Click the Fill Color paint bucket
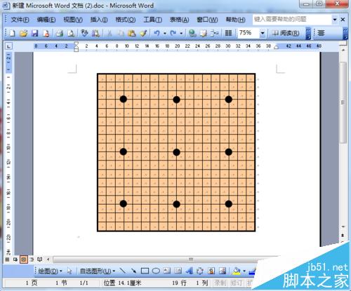The image size is (351, 291). [x=237, y=271]
